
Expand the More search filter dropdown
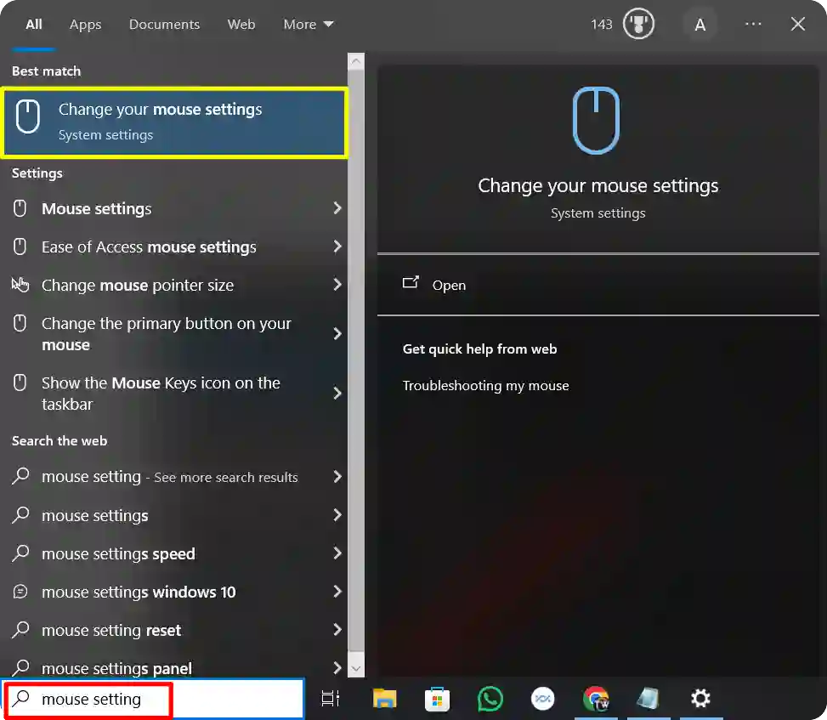[x=308, y=24]
